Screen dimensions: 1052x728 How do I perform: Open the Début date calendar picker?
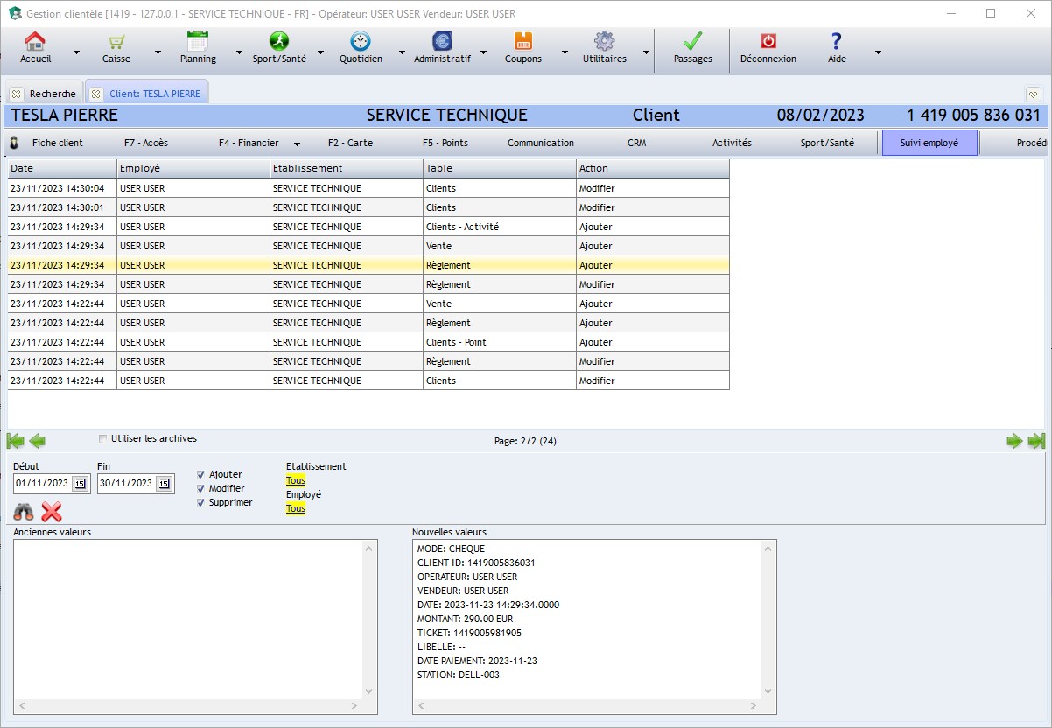click(x=79, y=484)
